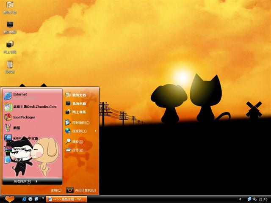Open WinRAR from the Start menu

pos(32,149)
